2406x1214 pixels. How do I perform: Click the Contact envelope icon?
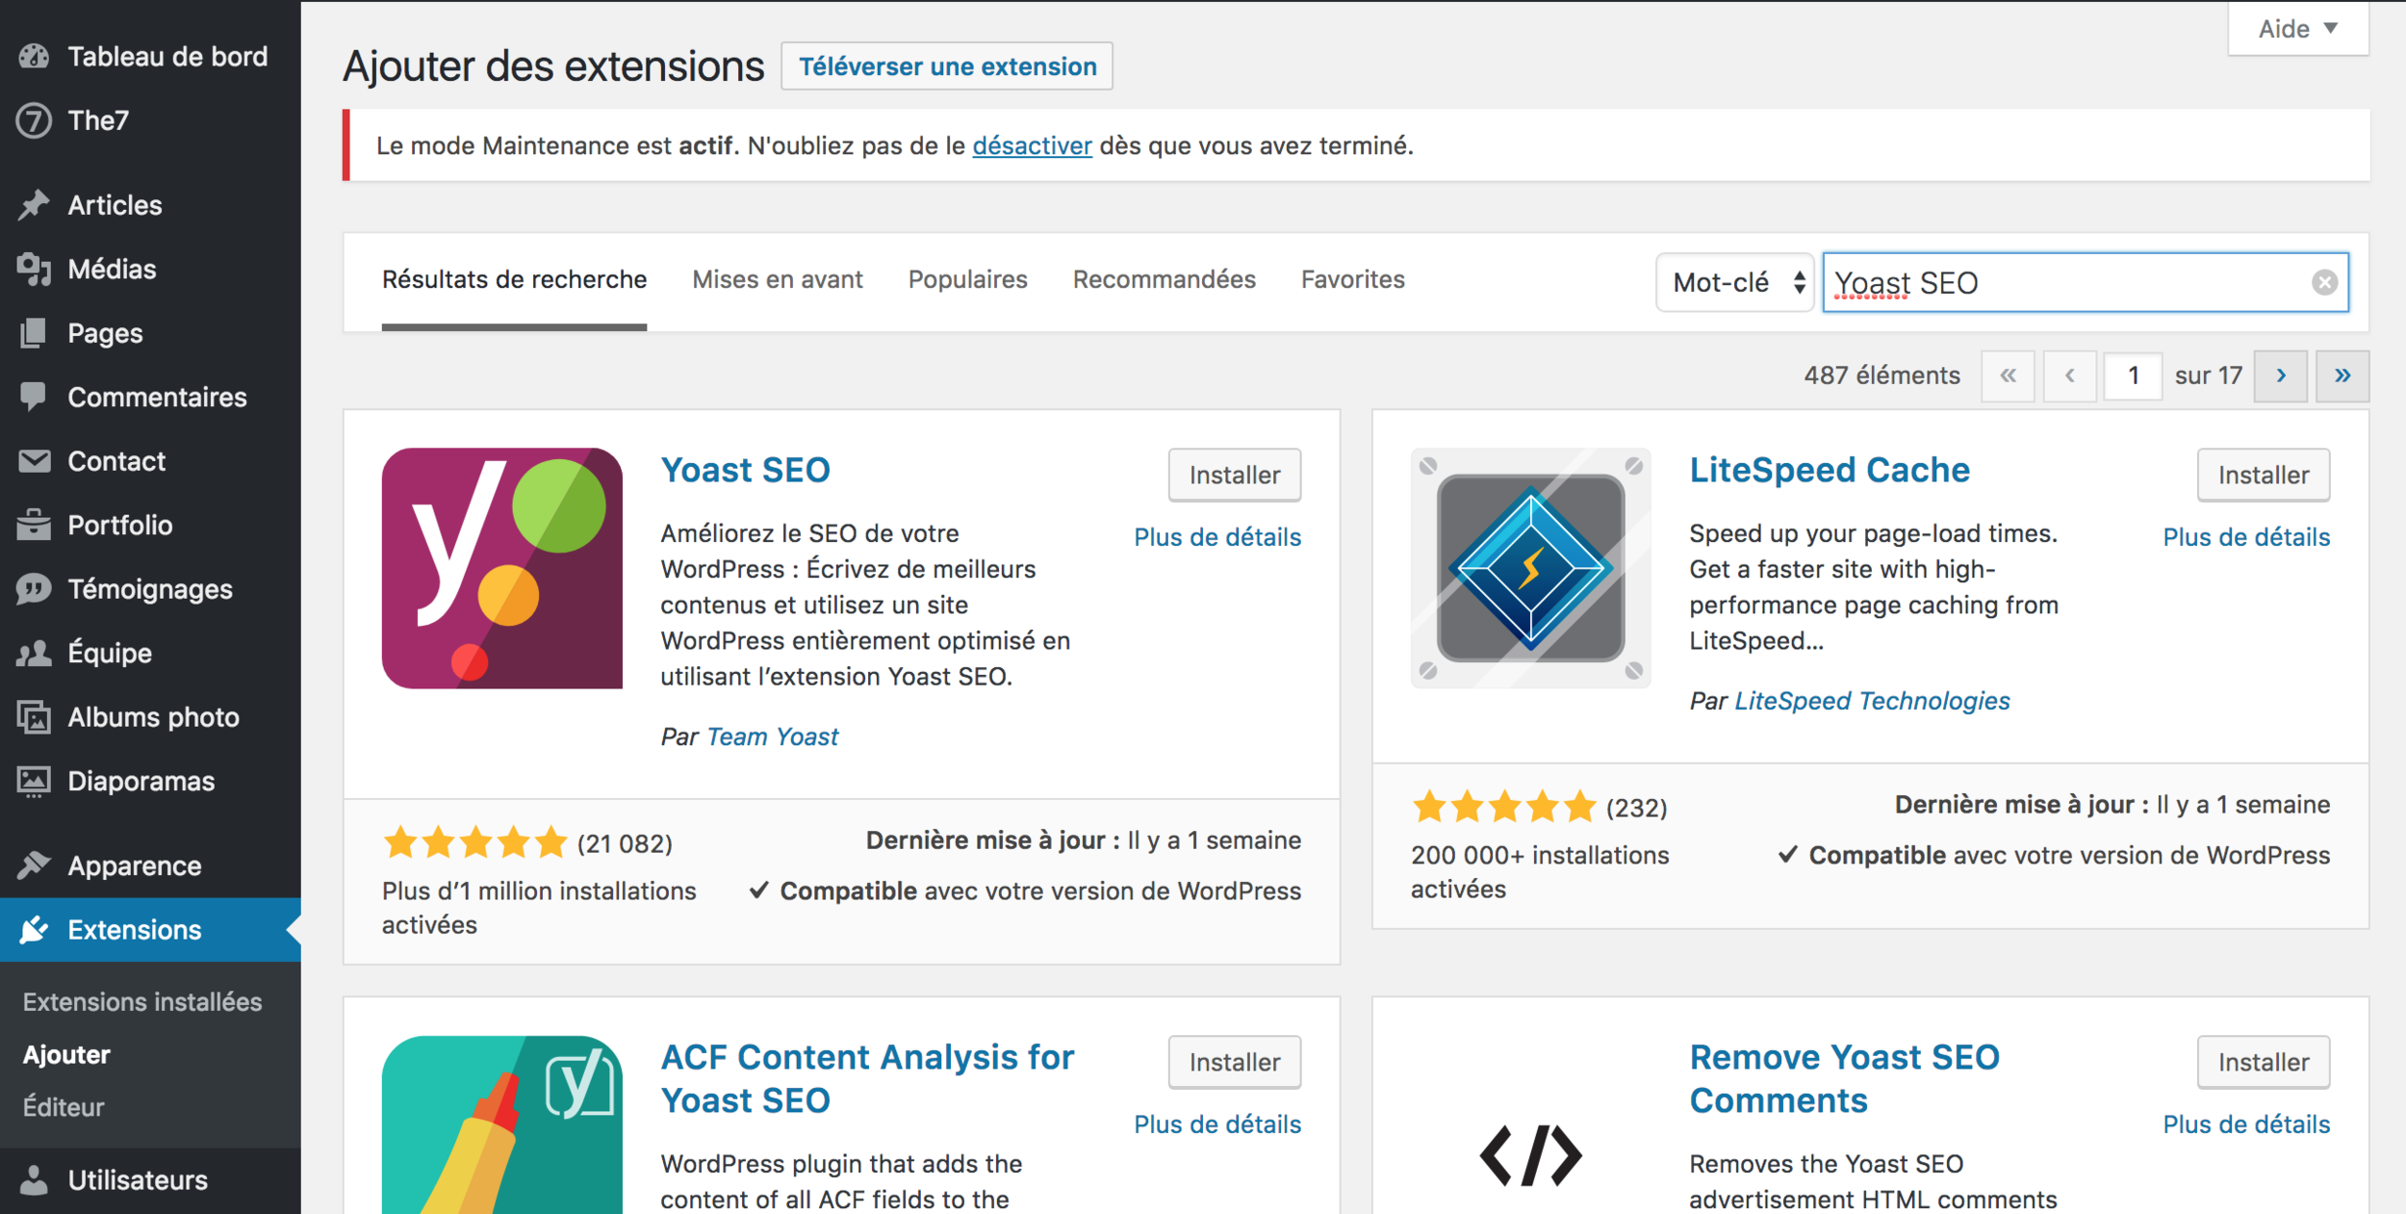[34, 461]
